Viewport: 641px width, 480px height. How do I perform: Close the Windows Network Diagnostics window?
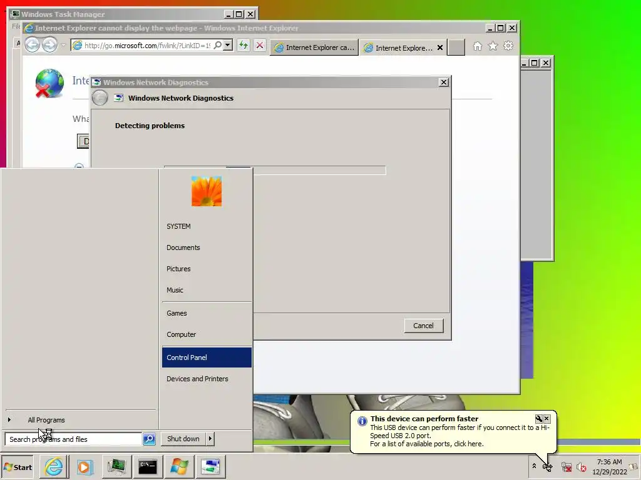(x=444, y=82)
